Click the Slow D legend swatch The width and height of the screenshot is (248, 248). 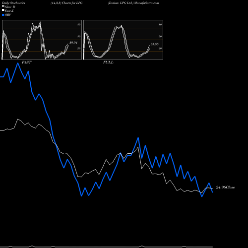(3, 6)
